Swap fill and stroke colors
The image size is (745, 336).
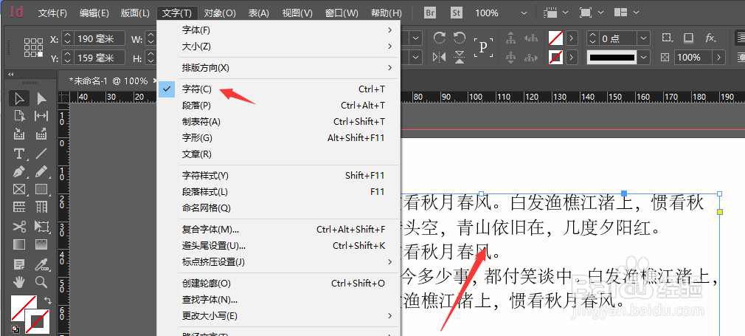point(47,301)
